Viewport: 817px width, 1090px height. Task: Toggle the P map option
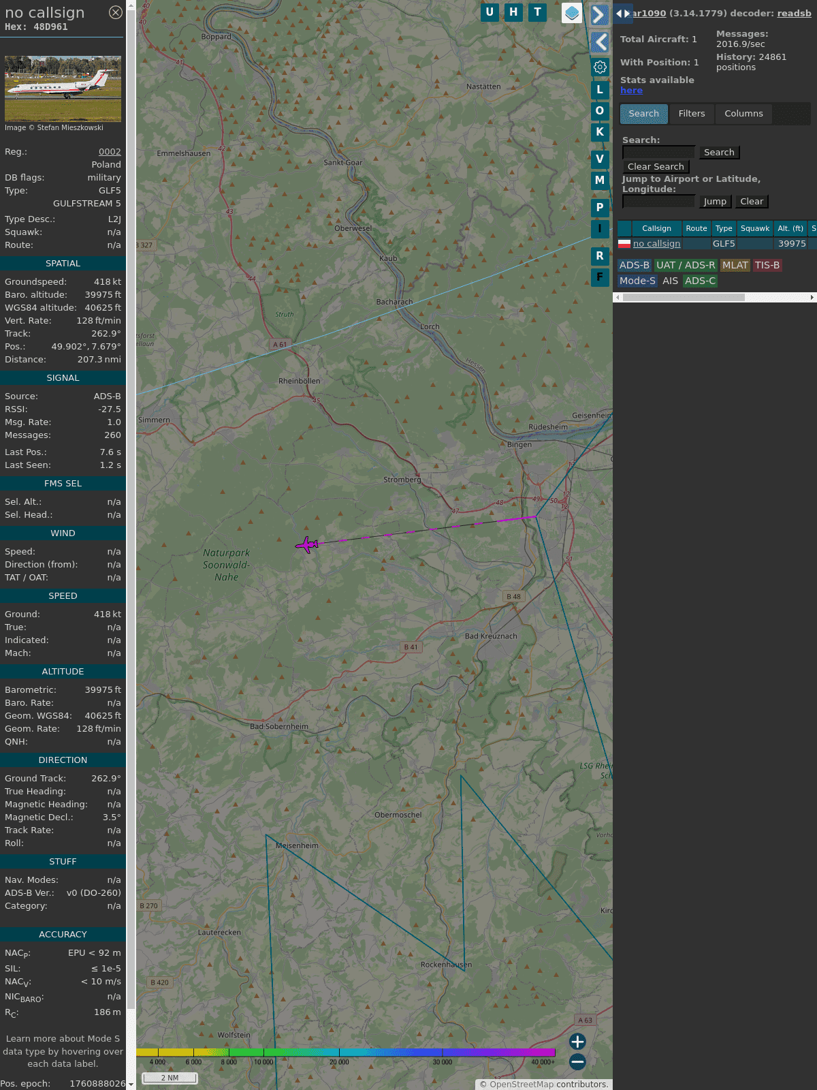tap(600, 208)
